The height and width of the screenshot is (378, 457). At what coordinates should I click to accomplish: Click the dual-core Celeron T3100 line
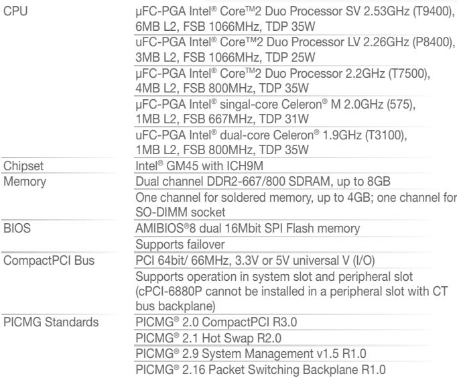271,142
